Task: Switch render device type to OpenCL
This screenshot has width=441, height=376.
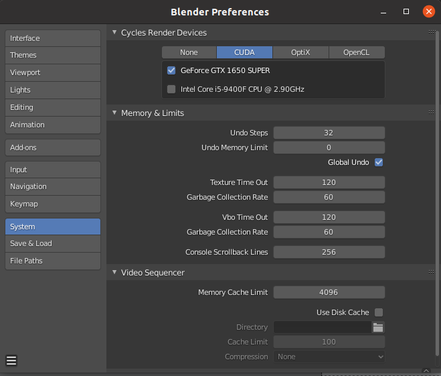Action: point(357,52)
